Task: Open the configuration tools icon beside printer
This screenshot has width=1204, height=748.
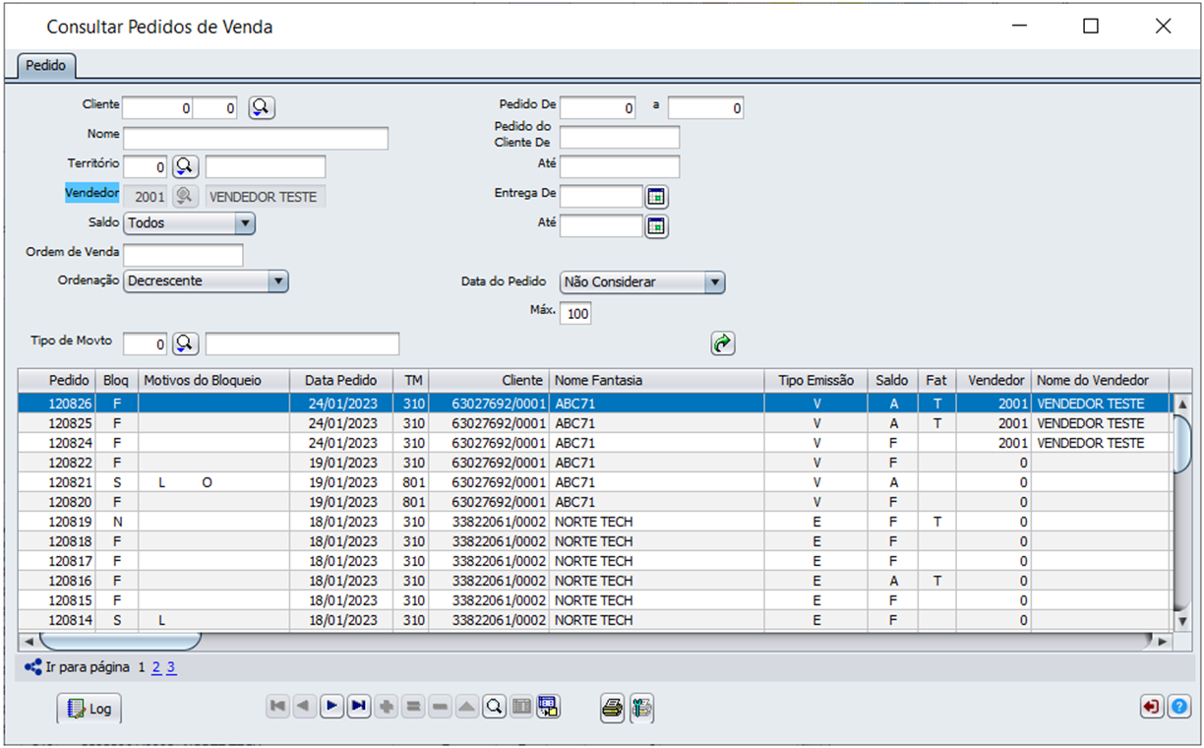Action: [642, 707]
